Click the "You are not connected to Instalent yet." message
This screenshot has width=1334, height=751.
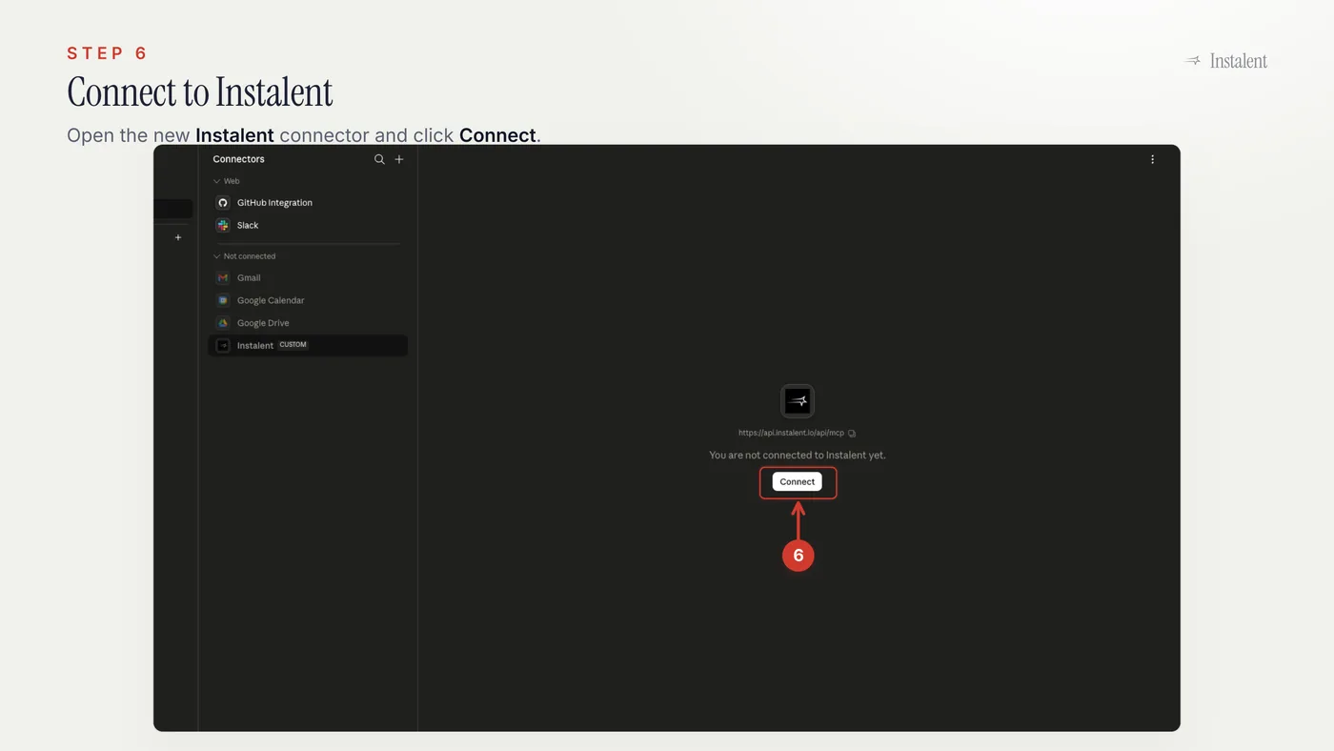pyautogui.click(x=798, y=456)
